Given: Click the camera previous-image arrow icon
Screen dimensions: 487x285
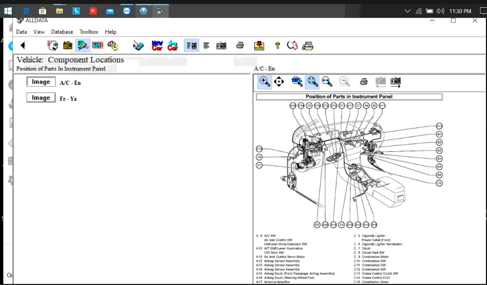Looking at the screenshot, I should click(x=380, y=82).
